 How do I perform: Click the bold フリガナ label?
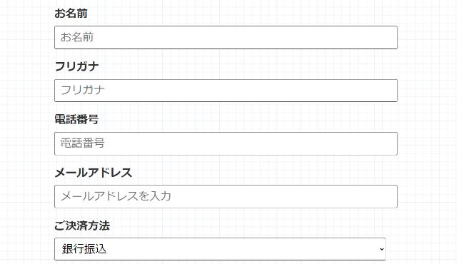(x=76, y=66)
